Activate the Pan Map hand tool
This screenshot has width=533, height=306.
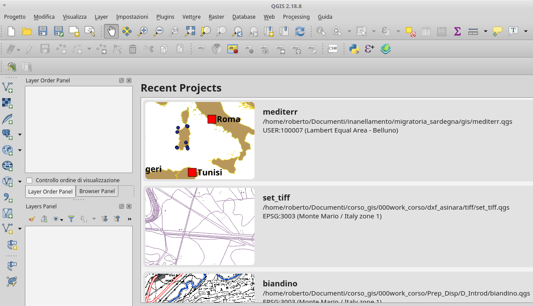coord(111,31)
